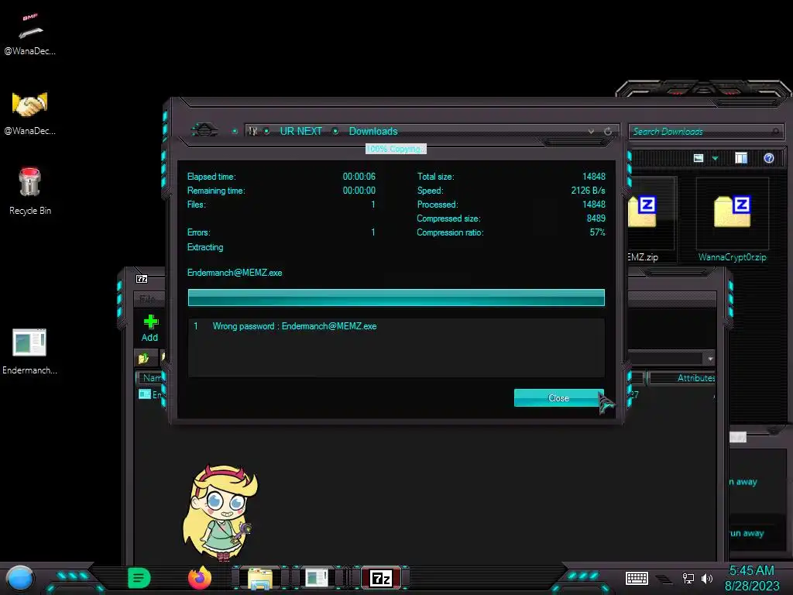
Task: Open the Start orb on the taskbar
Action: point(20,578)
